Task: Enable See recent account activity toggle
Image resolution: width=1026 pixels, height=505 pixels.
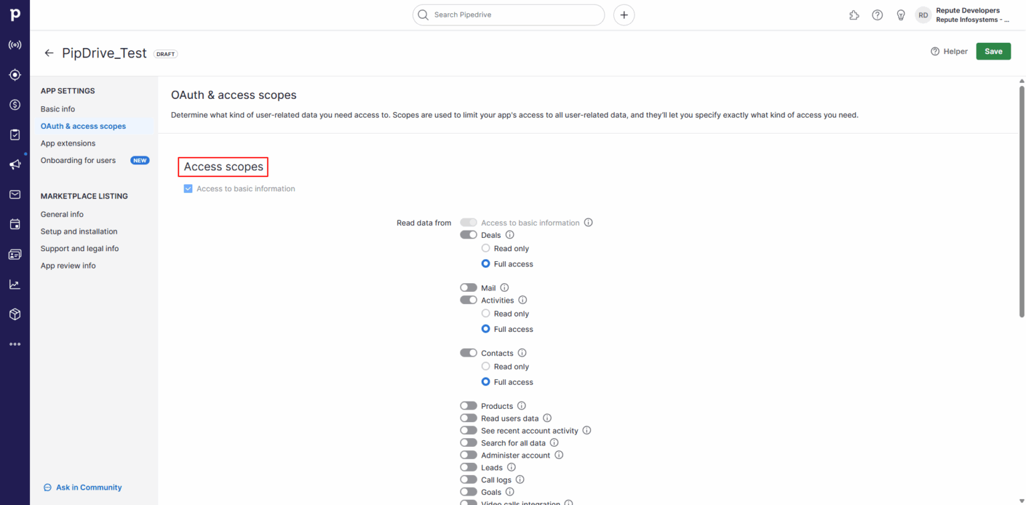Action: point(468,431)
